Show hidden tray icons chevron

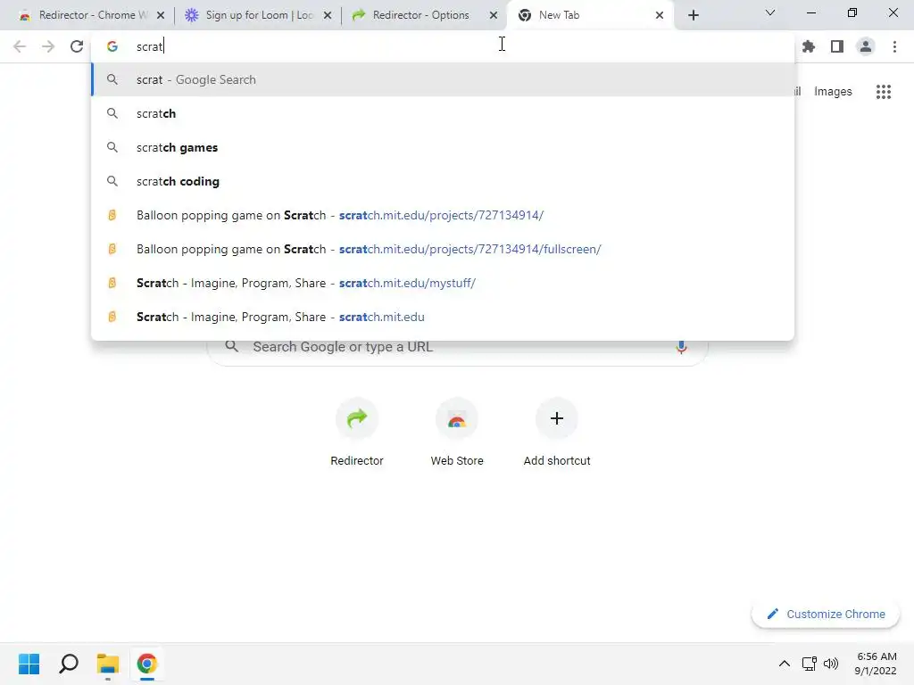click(785, 664)
